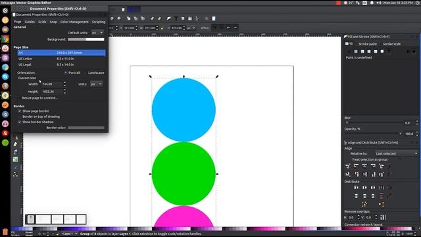Image resolution: width=421 pixels, height=237 pixels.
Task: Group selected objects toolbar icon
Action: coord(152,18)
